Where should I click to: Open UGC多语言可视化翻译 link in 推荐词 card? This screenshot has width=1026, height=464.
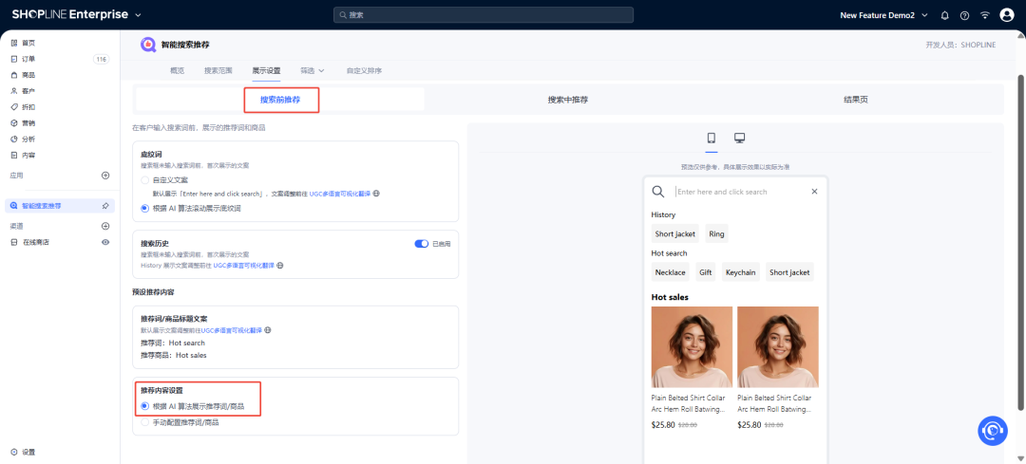(x=232, y=330)
